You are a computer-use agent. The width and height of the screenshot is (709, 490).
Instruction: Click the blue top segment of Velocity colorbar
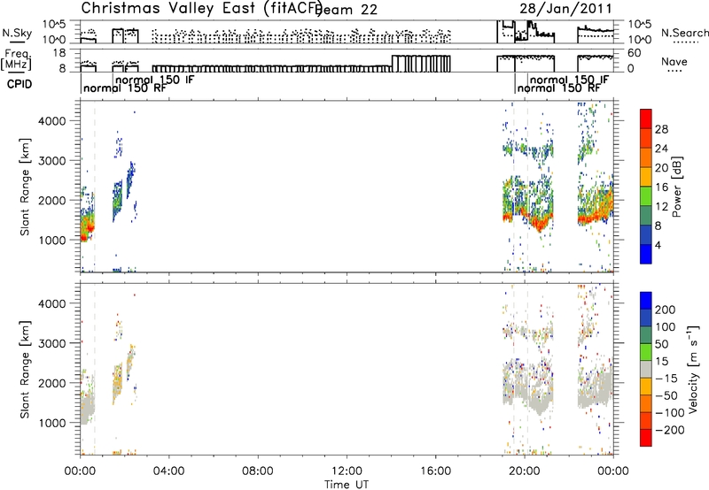(646, 301)
